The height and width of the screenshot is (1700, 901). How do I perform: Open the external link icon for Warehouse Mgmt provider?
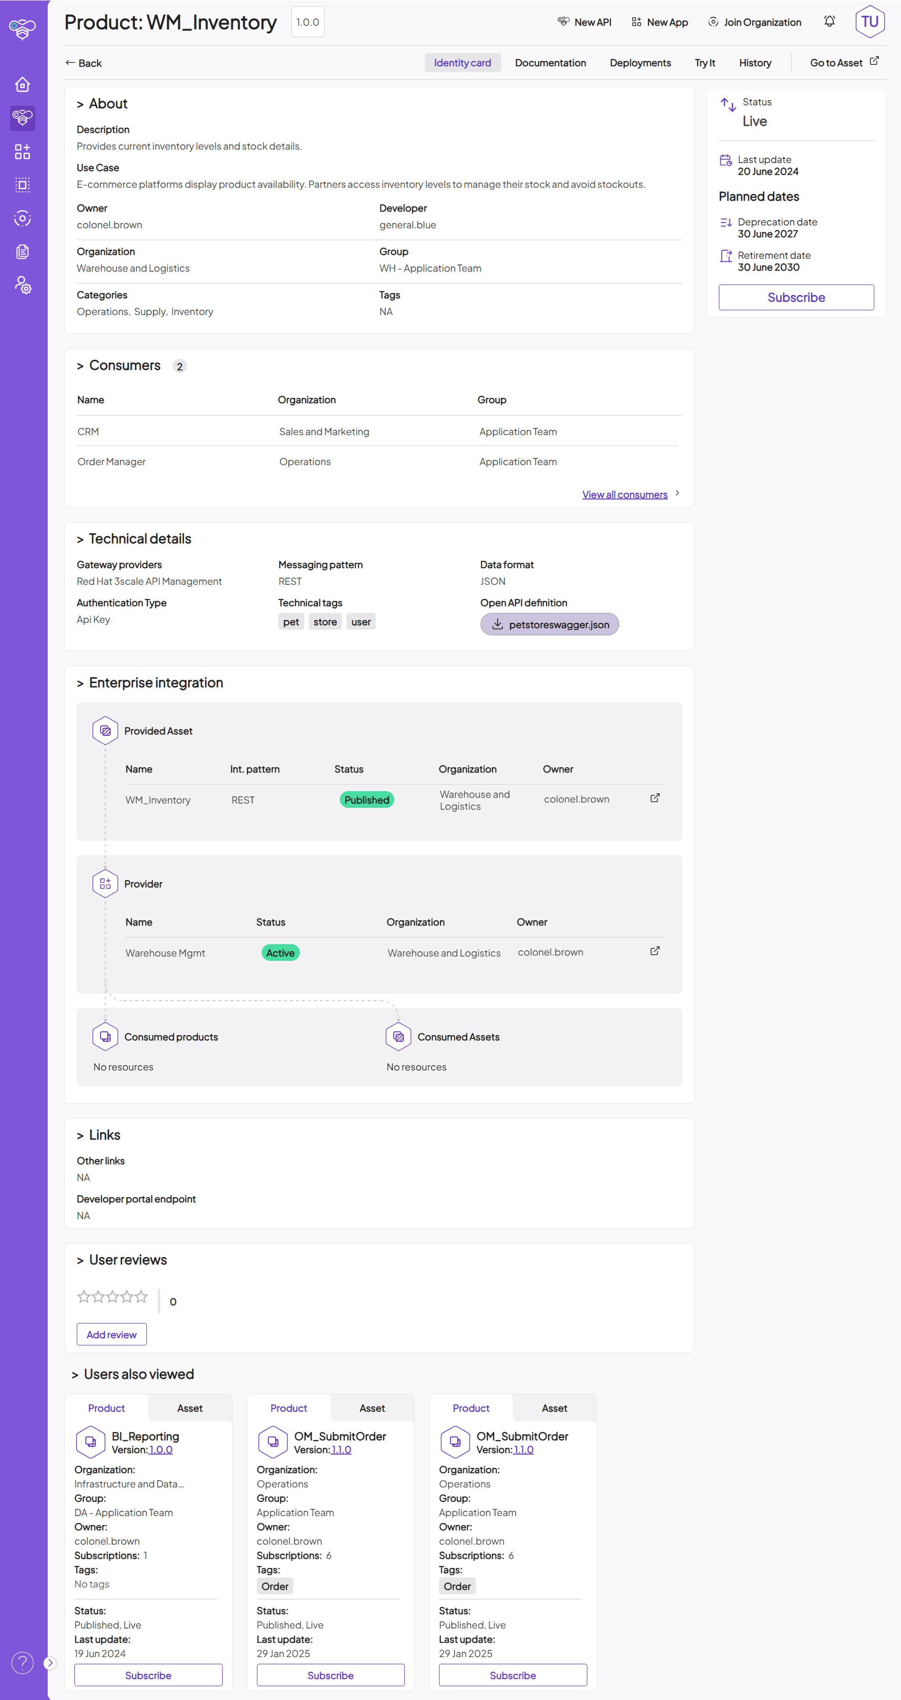654,951
